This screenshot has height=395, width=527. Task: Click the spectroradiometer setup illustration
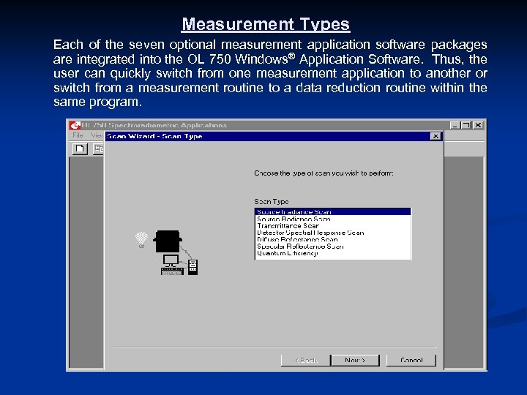click(x=166, y=252)
